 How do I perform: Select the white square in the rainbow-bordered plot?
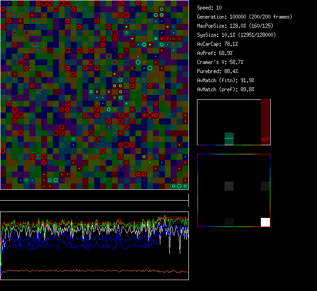[265, 222]
